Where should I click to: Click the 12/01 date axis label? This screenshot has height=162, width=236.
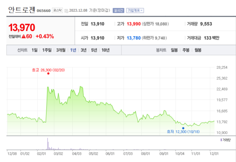pos(214,154)
